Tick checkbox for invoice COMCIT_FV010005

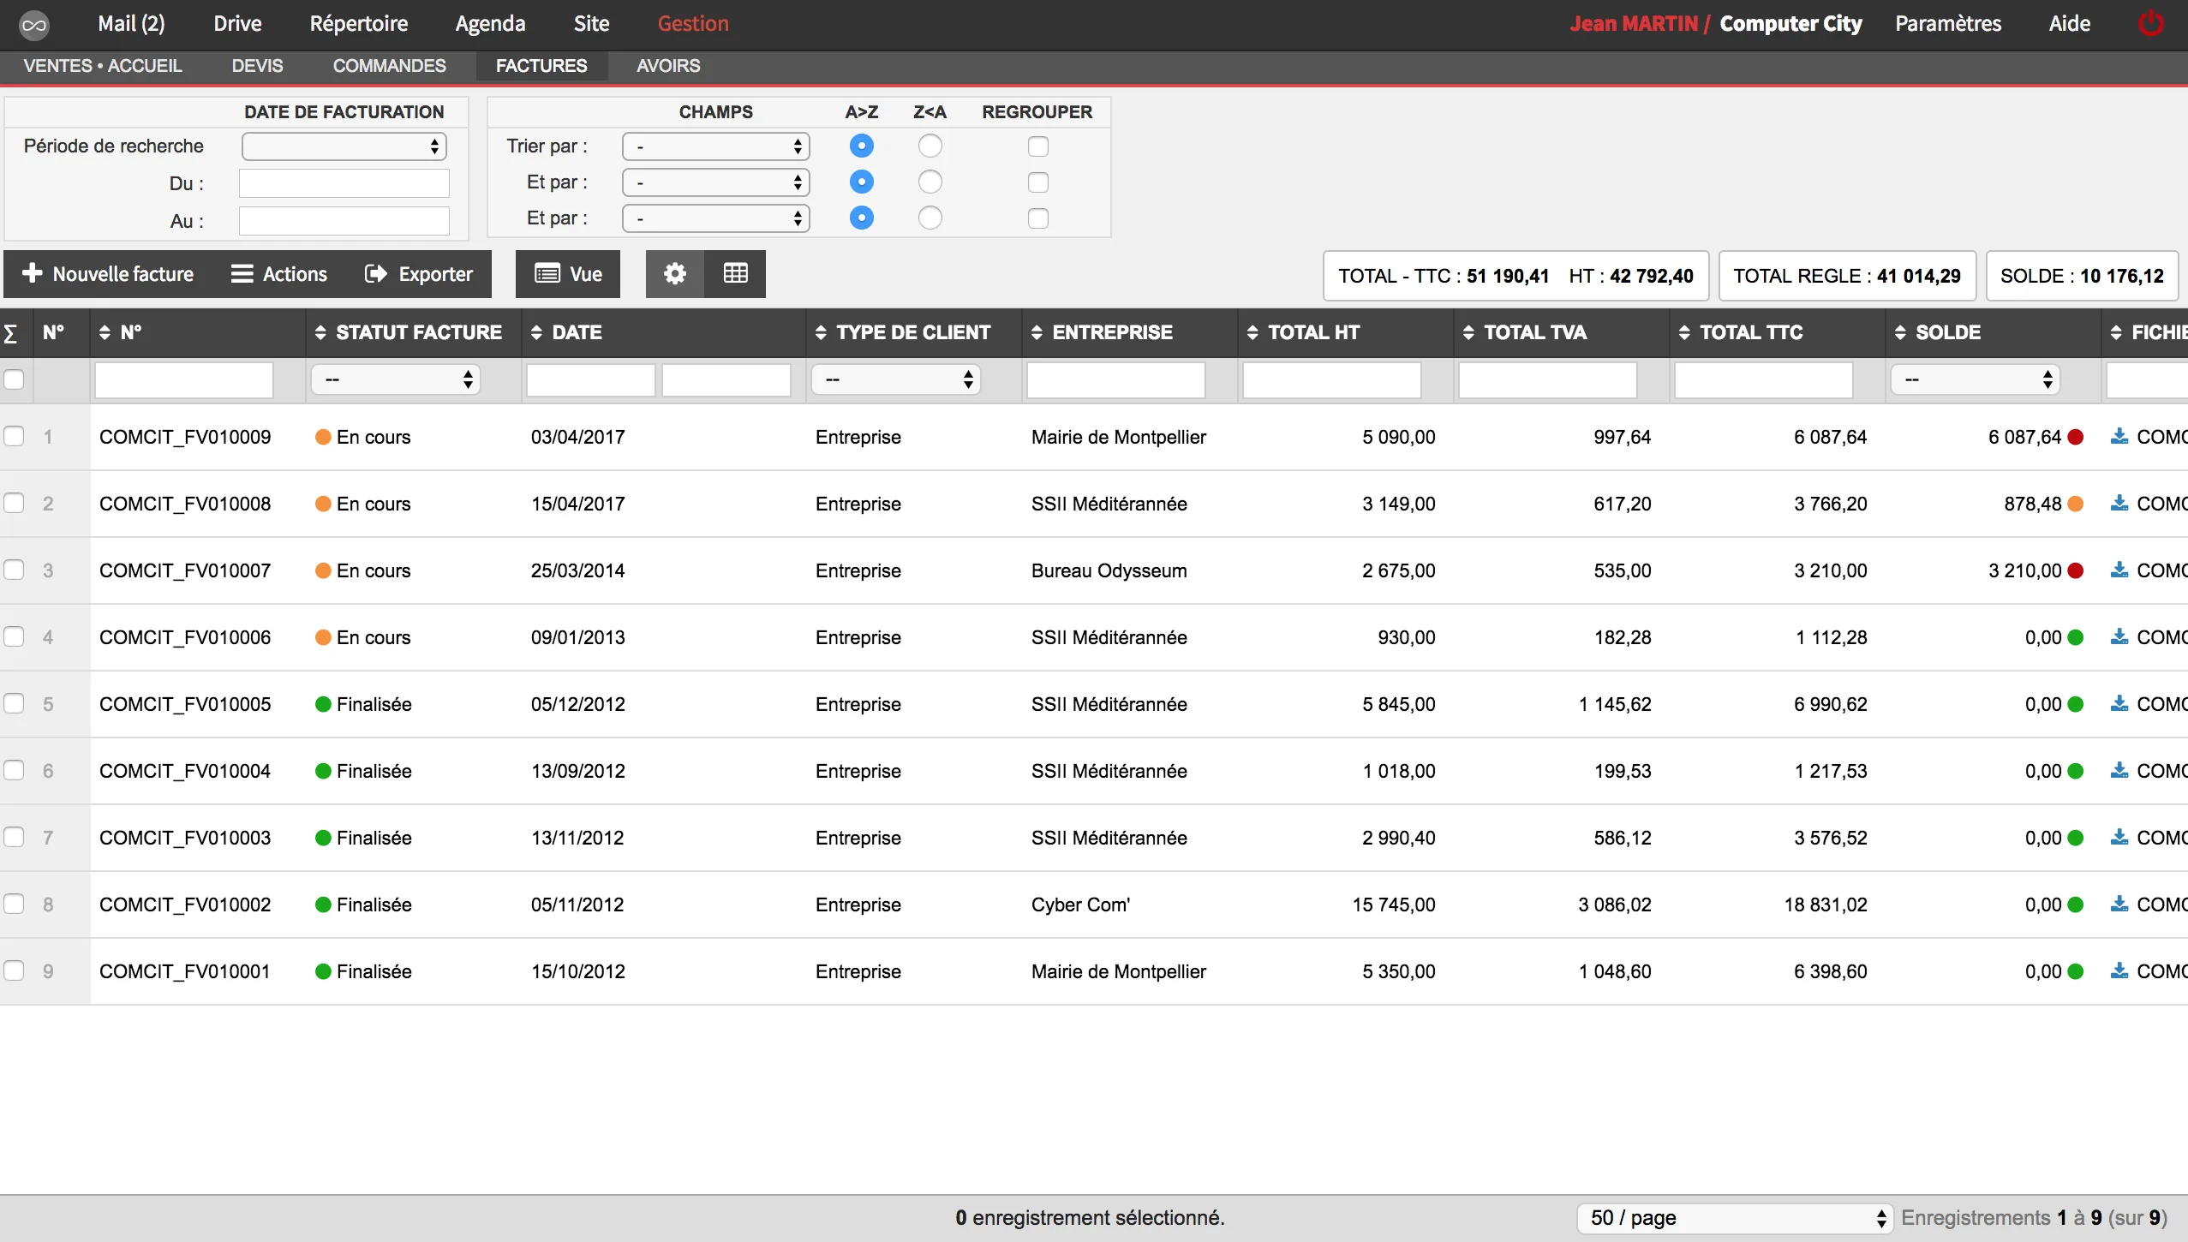(x=14, y=704)
